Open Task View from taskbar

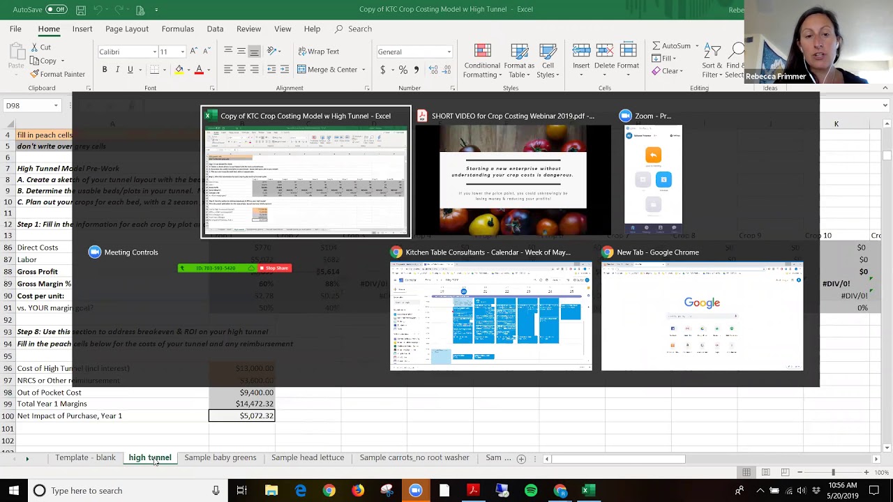241,491
